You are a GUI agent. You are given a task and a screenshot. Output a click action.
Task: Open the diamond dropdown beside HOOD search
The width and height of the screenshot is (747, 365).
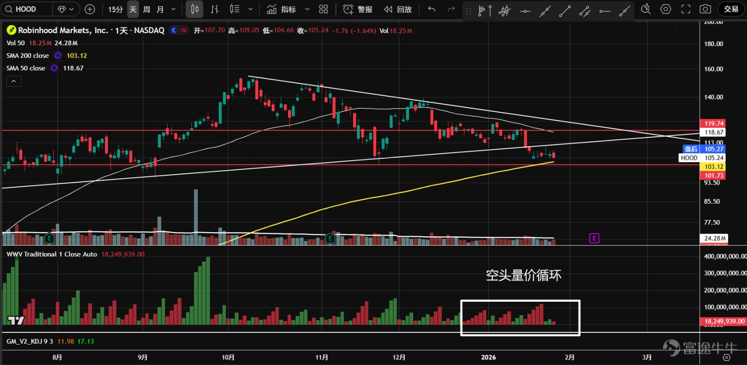(66, 9)
